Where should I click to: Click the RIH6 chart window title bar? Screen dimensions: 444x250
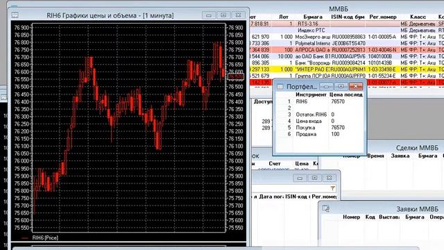[x=110, y=15]
